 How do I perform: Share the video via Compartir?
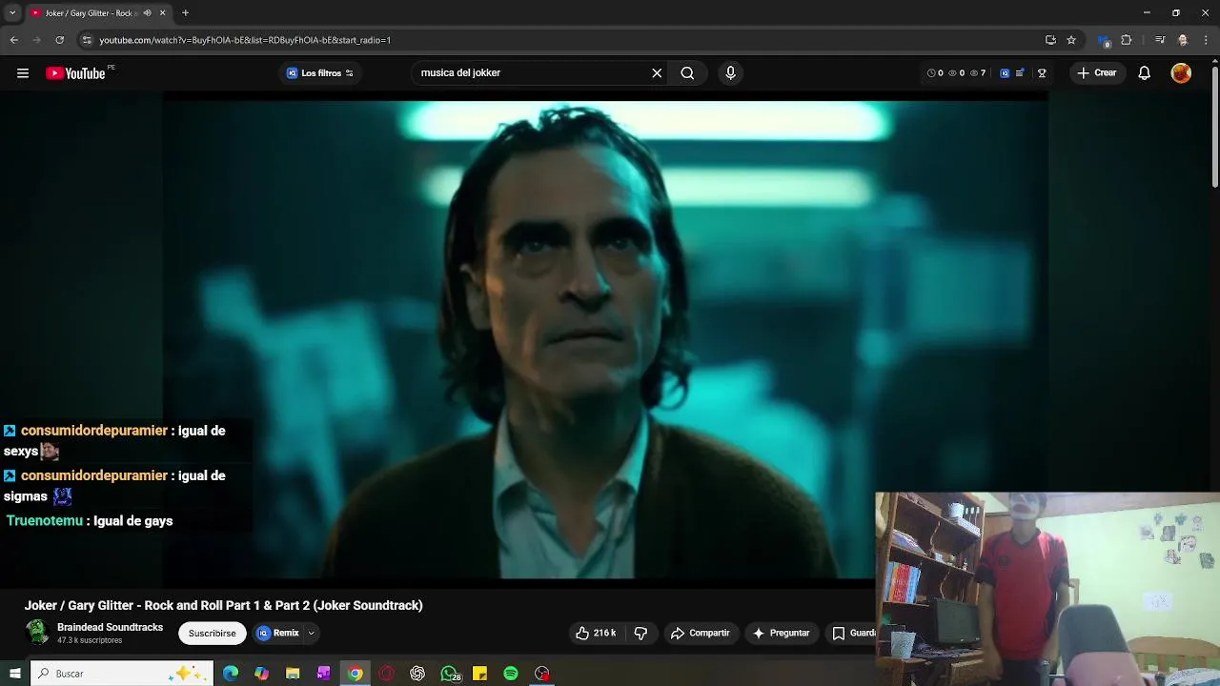701,633
